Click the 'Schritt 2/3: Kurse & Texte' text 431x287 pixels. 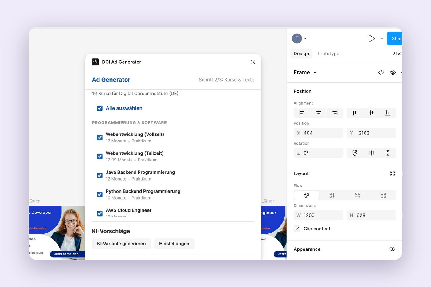(x=227, y=80)
